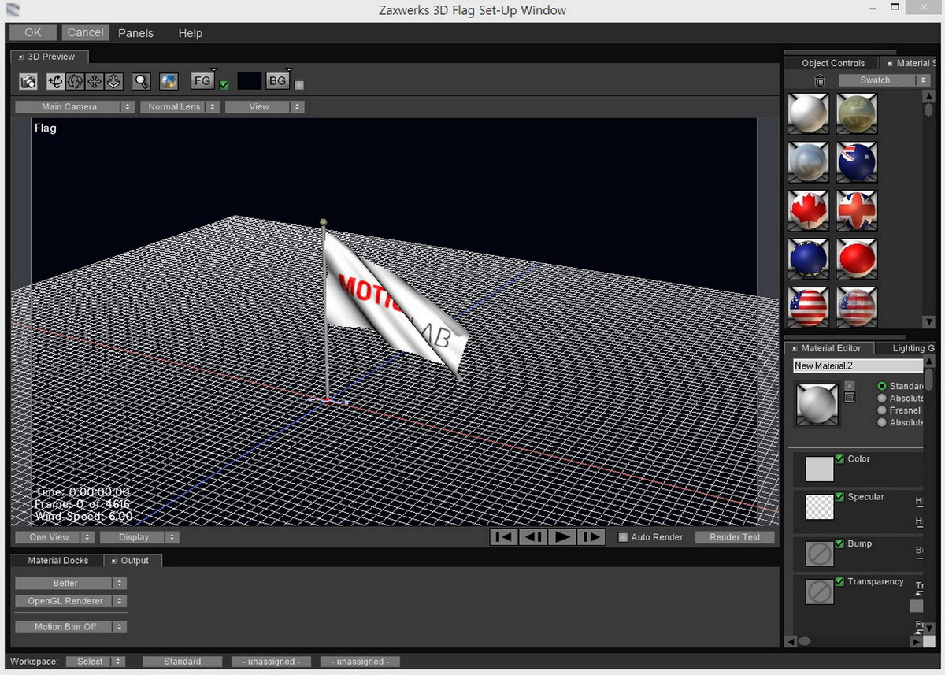Viewport: 945px width, 675px height.
Task: Delete swatch with the trash icon
Action: (820, 80)
